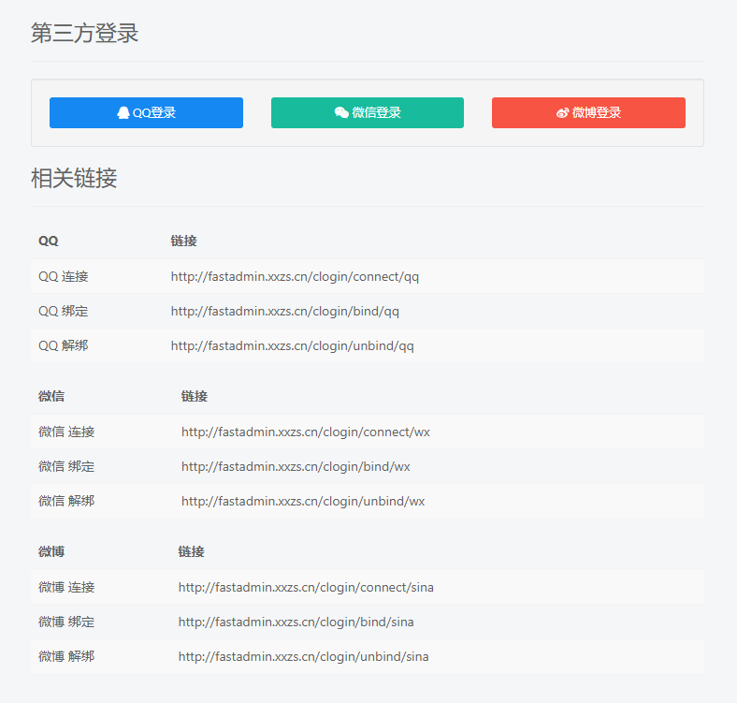The width and height of the screenshot is (737, 703).
Task: Click the '微博' table header
Action: 51,551
